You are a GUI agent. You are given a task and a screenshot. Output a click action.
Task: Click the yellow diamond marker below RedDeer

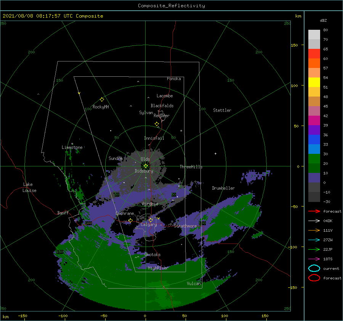point(157,124)
